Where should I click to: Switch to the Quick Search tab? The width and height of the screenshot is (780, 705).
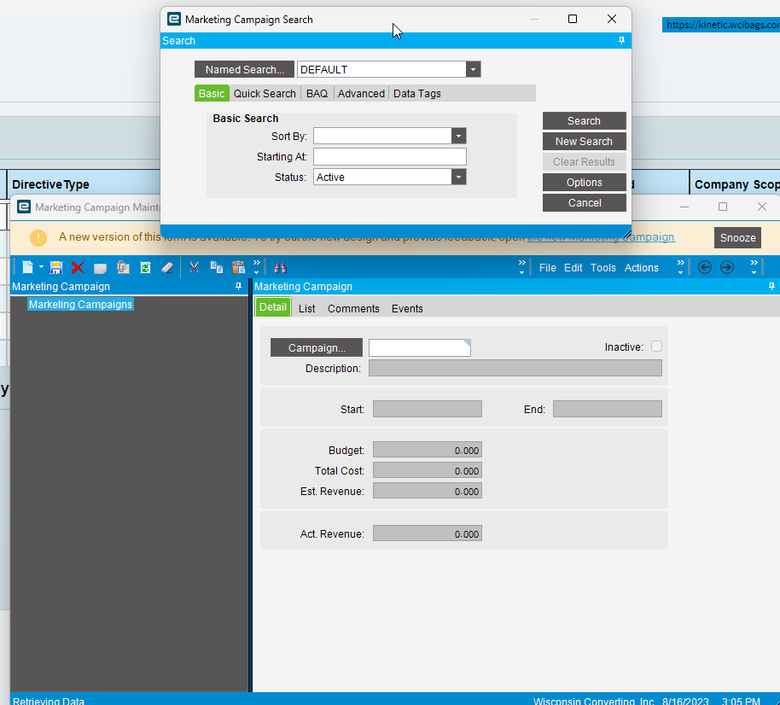tap(265, 94)
